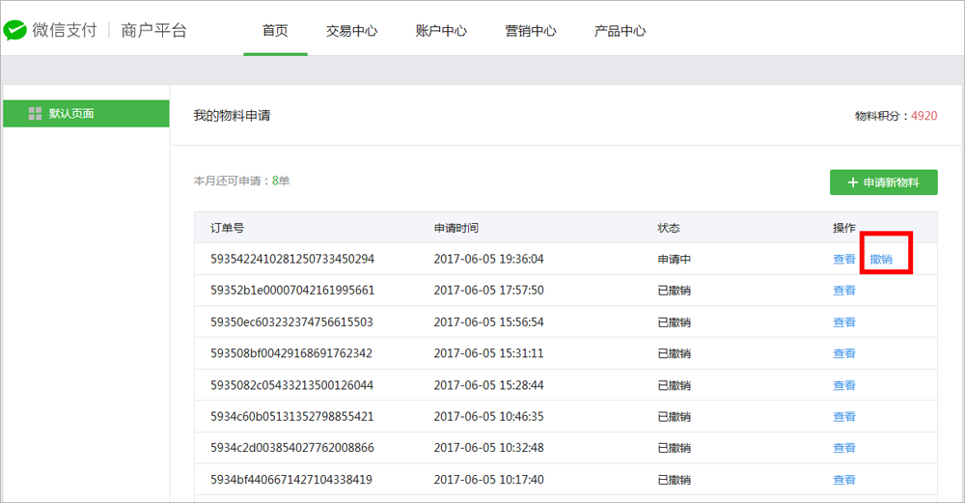
Task: Click 查看 for the 15:31:11 order
Action: coord(843,353)
